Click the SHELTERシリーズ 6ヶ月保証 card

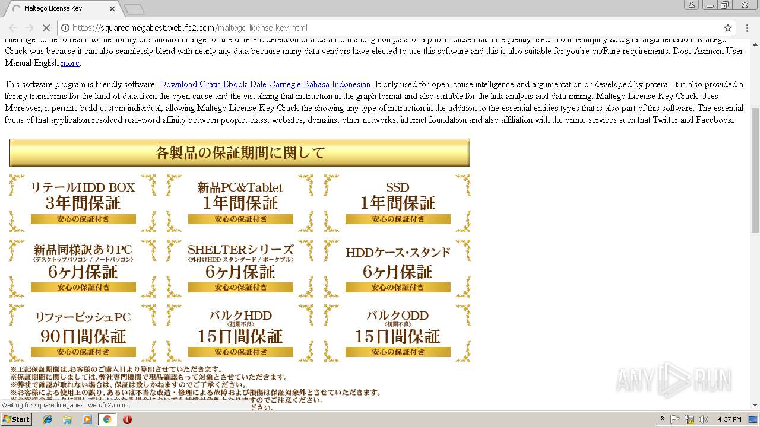[240, 268]
